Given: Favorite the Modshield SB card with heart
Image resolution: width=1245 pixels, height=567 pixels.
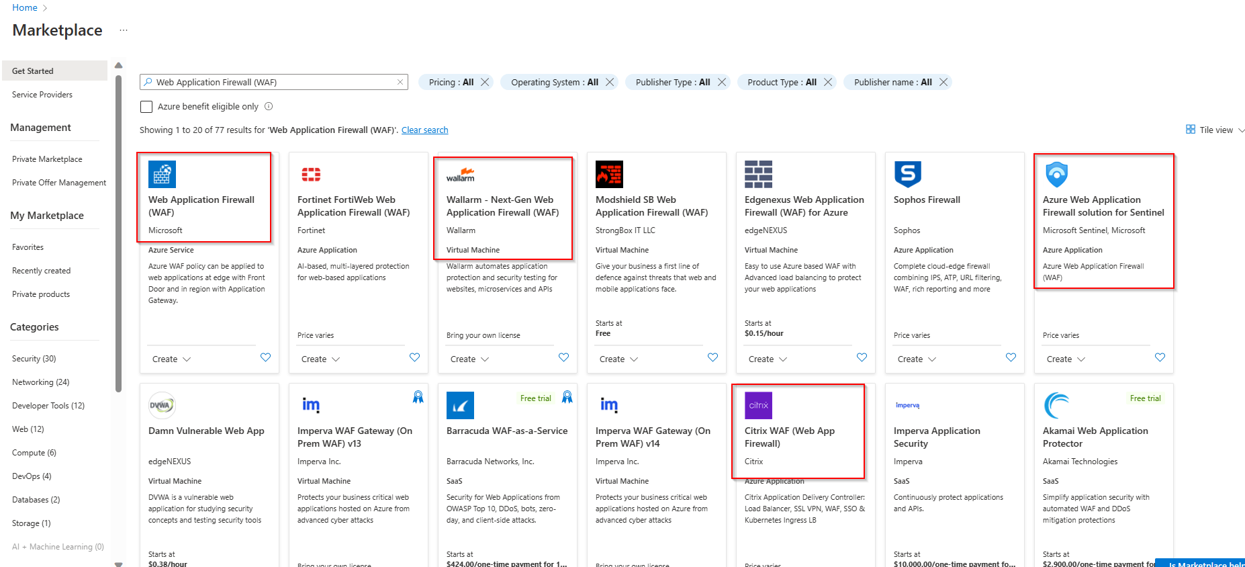Looking at the screenshot, I should [x=712, y=357].
